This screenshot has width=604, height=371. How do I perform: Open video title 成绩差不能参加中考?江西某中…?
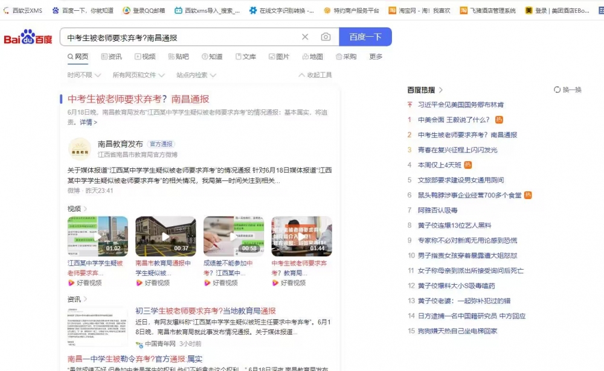(228, 268)
